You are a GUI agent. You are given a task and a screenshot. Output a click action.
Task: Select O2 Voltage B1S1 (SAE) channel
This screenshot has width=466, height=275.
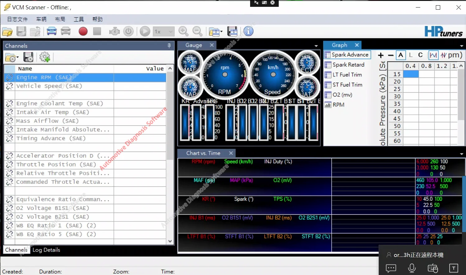tap(85, 208)
